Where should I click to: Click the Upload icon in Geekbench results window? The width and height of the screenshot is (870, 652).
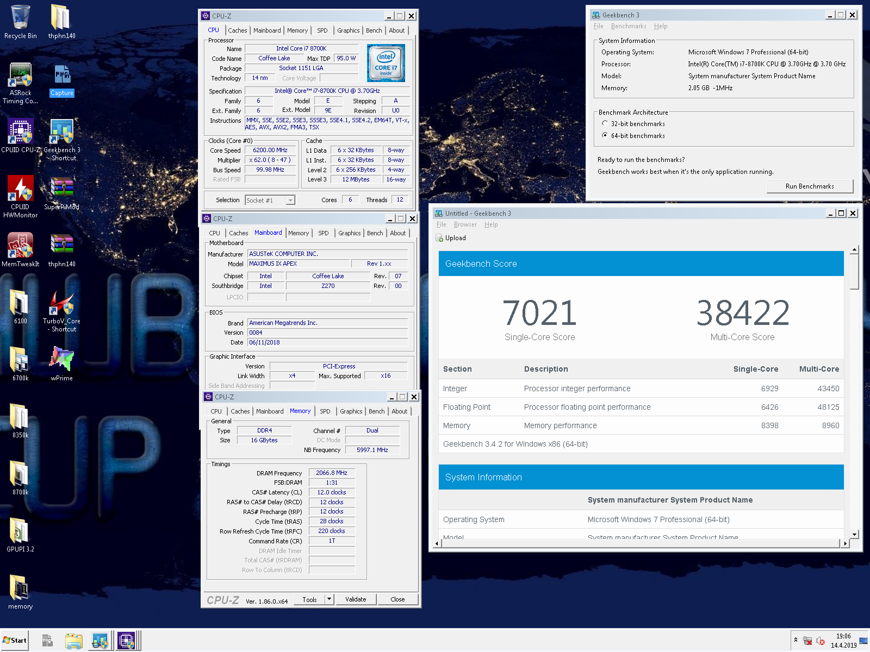(439, 238)
